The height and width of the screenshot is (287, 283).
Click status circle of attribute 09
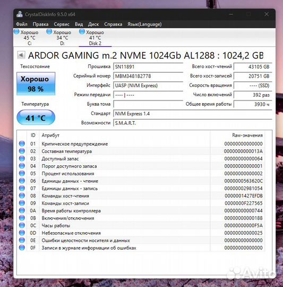pyautogui.click(x=22, y=203)
